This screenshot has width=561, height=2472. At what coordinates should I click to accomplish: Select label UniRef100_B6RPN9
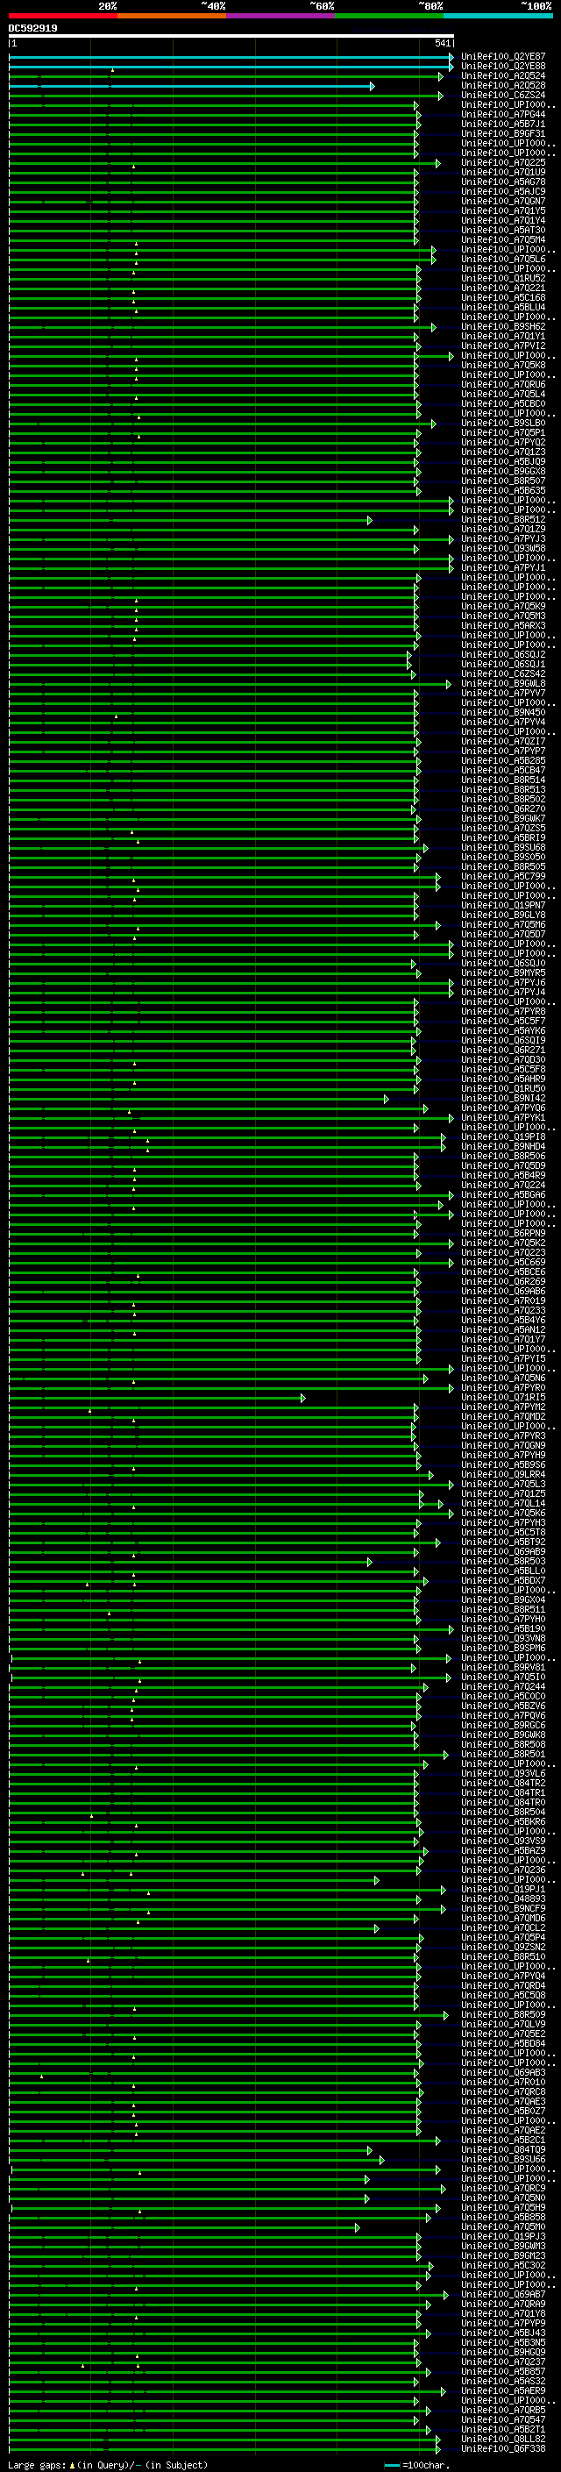503,1233
